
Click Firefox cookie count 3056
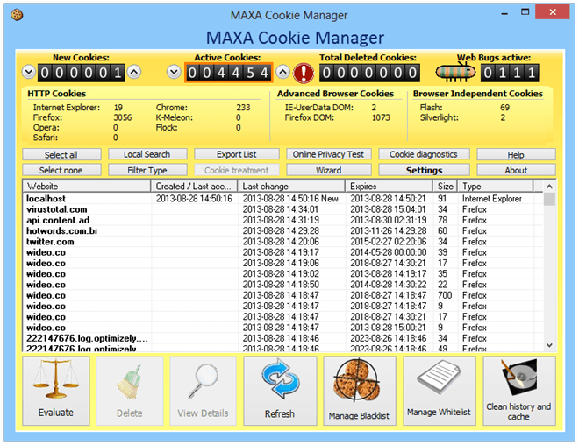click(123, 117)
